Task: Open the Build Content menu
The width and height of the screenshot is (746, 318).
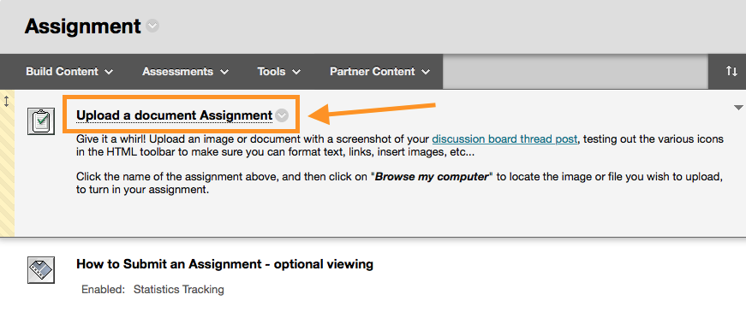Action: pyautogui.click(x=69, y=72)
